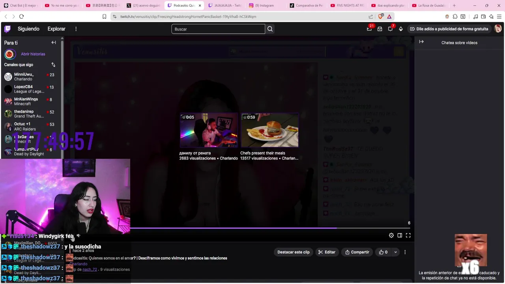Click the twitch.tv address bar URL
Screen dimensions: 505x284
(188, 17)
